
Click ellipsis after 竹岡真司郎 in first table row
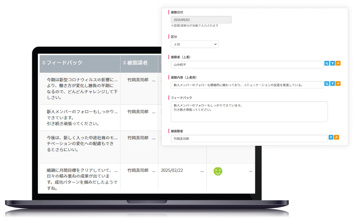154,81
